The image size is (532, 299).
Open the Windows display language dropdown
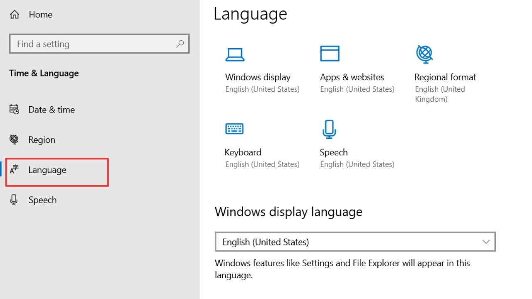coord(355,242)
